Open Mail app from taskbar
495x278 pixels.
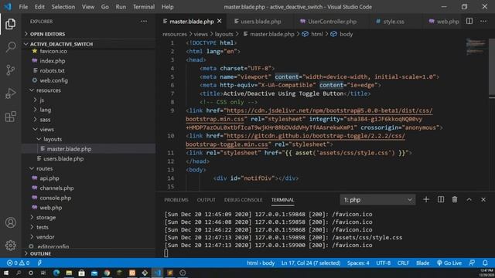click(94, 273)
